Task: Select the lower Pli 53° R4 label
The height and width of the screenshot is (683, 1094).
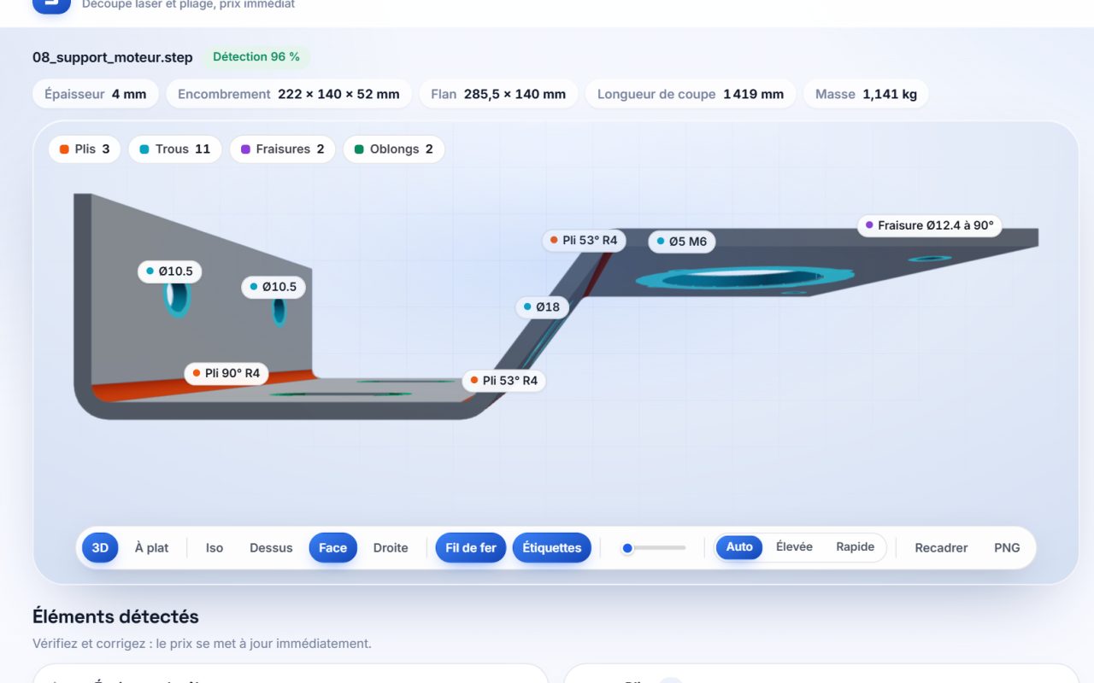Action: click(503, 381)
